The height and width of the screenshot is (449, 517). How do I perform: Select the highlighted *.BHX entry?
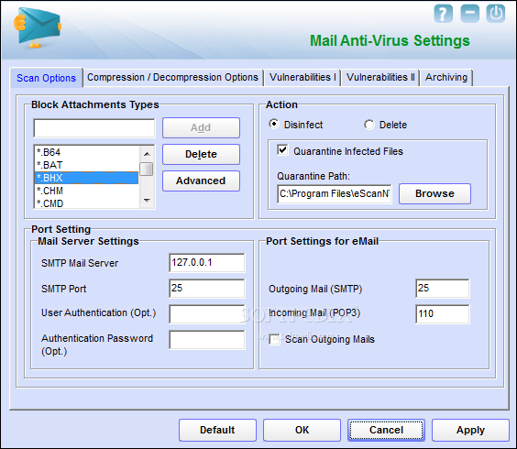87,178
